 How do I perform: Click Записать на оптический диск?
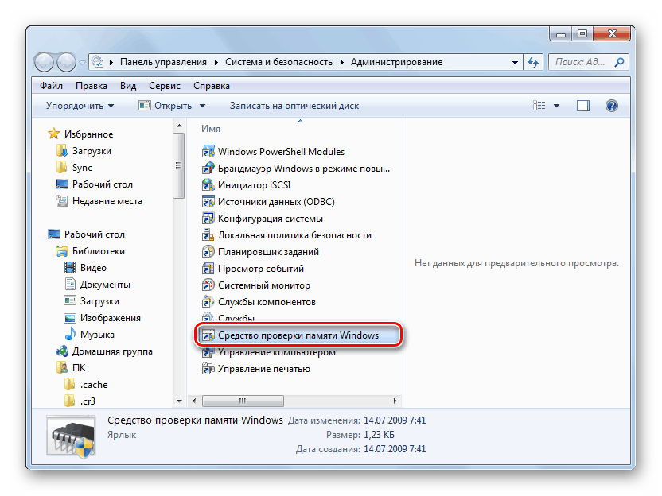coord(294,106)
